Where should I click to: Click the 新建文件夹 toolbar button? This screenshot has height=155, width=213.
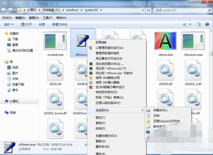[59, 25]
